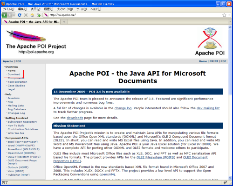Screen dimensions: 233x186
Task: Follow the openxml4j link in paragraph
Action: (107, 174)
